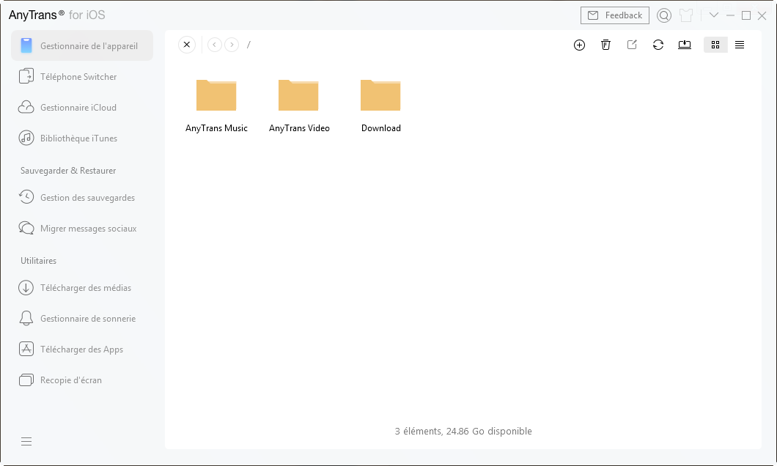Go back with the left arrow button
The height and width of the screenshot is (466, 777).
tap(215, 45)
